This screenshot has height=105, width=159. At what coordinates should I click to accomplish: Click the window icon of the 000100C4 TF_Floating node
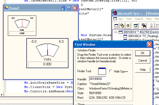tap(125, 36)
